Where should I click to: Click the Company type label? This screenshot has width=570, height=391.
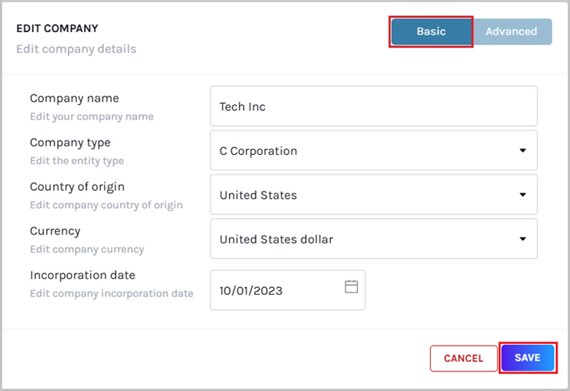click(x=70, y=143)
